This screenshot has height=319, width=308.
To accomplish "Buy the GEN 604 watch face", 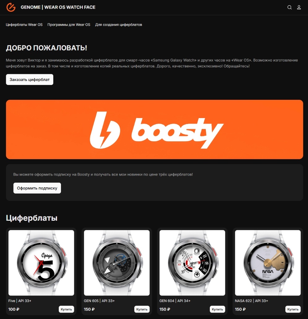I will (217, 309).
